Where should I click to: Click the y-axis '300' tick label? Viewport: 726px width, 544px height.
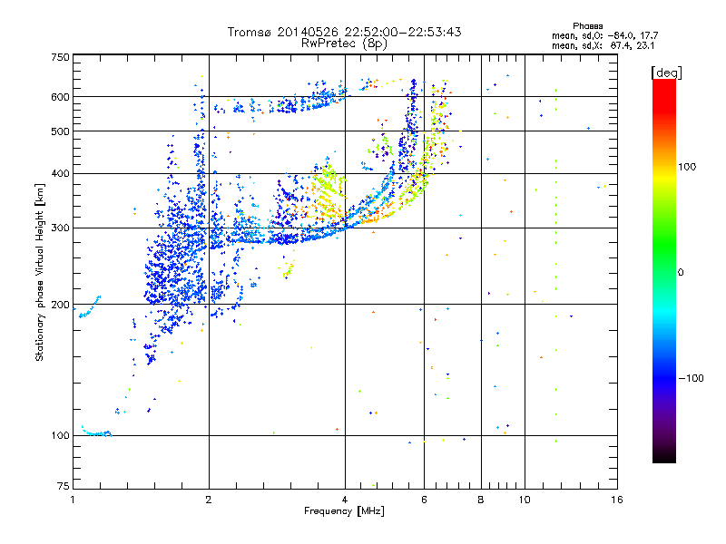[x=60, y=228]
